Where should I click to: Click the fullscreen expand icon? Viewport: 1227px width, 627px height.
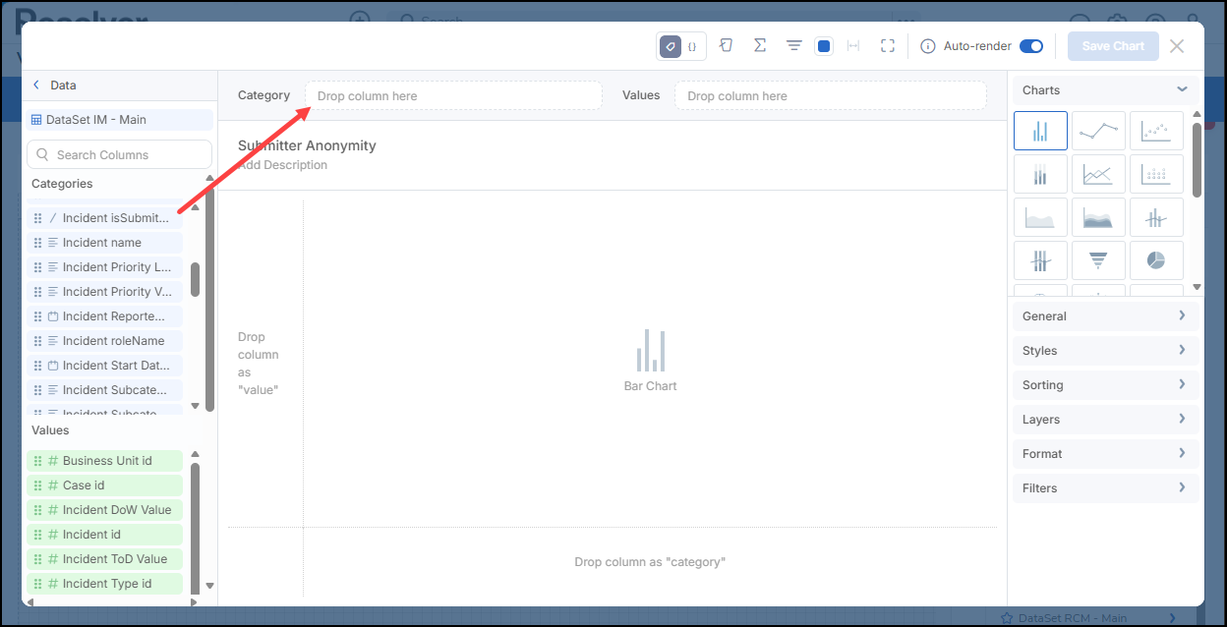888,46
